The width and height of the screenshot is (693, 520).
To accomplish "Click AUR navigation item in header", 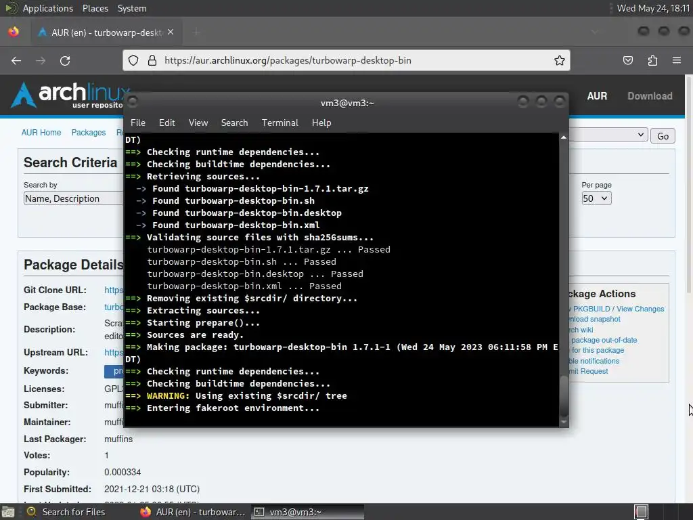I will pos(597,96).
